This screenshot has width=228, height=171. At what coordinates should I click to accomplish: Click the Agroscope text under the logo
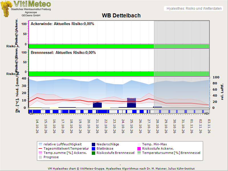(x=31, y=12)
